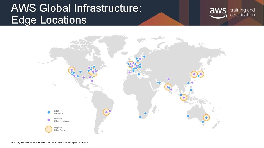The width and height of the screenshot is (264, 148).
Task: Click the Taipei purple marker on Taiwan
Action: 192,82
